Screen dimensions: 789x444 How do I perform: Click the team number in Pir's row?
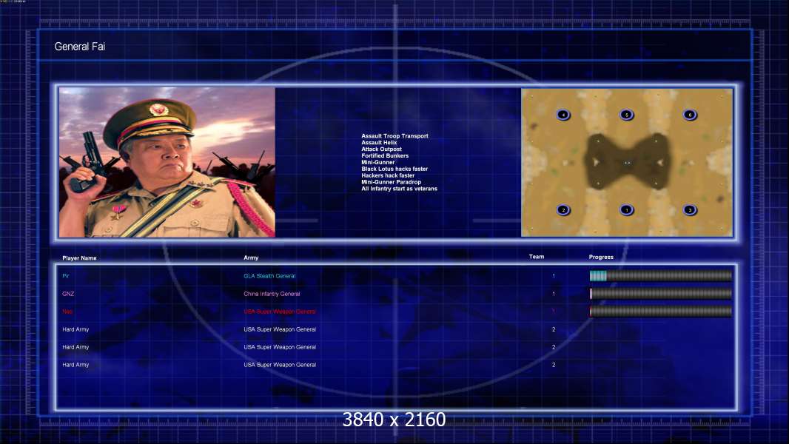[554, 276]
